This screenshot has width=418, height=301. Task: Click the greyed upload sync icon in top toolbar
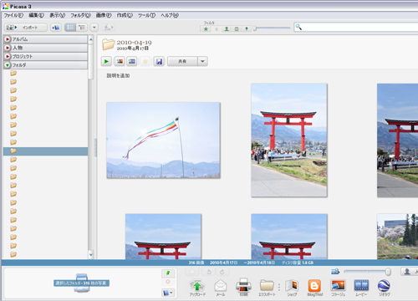pyautogui.click(x=108, y=28)
